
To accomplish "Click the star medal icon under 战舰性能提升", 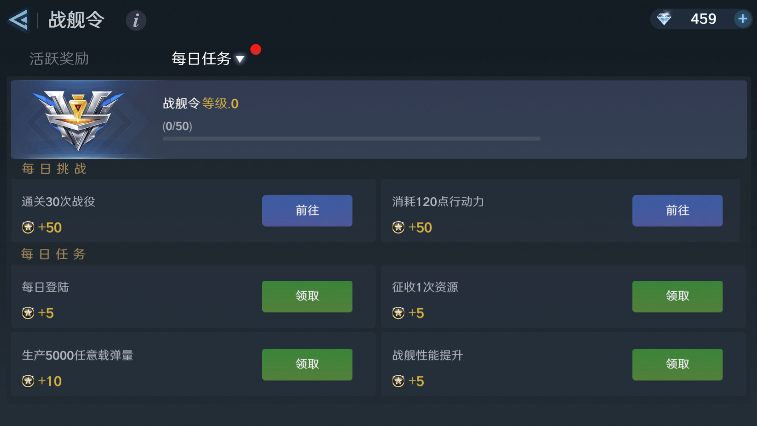I will coord(399,381).
